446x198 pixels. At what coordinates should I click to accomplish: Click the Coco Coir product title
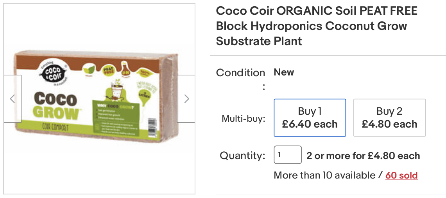click(317, 26)
